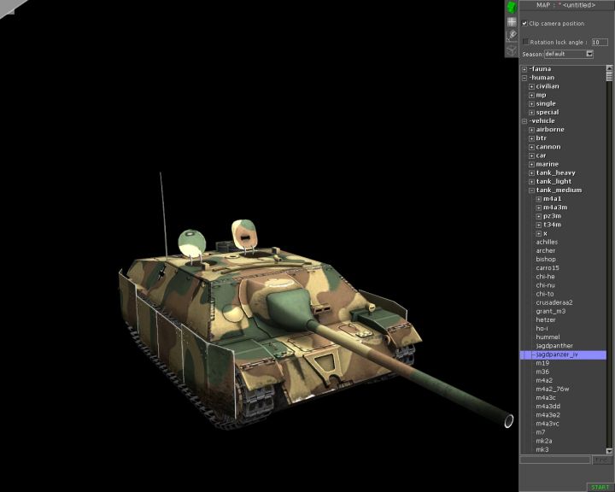Click the rotation lock angle value field
Screen dimensions: 615x492
click(x=600, y=42)
